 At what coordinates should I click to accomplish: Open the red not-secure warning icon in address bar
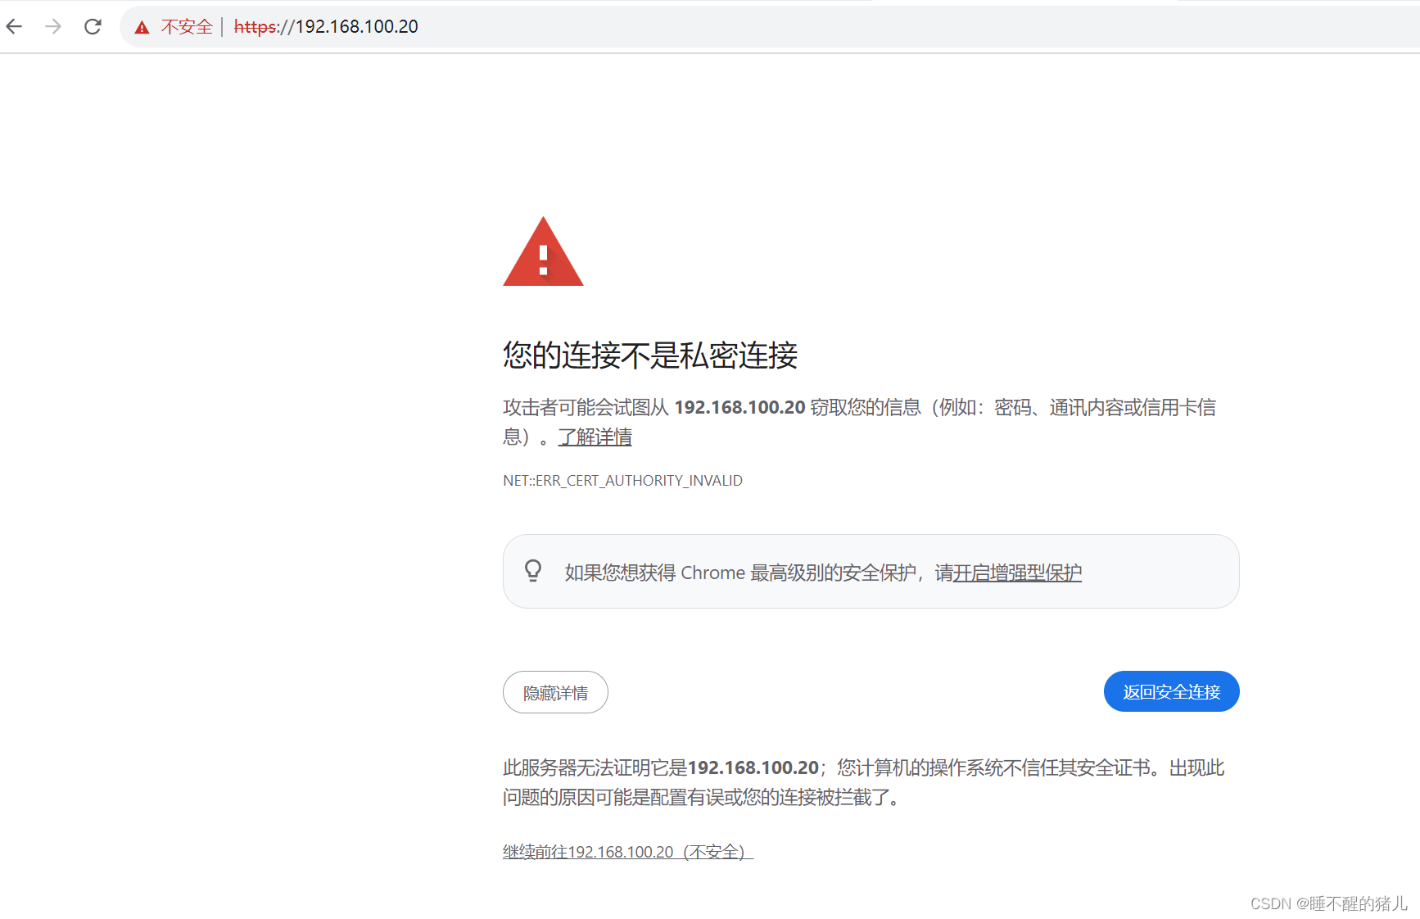pos(142,27)
